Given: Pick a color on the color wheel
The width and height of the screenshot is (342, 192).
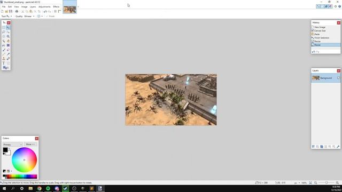Looking at the screenshot, I should [x=24, y=160].
